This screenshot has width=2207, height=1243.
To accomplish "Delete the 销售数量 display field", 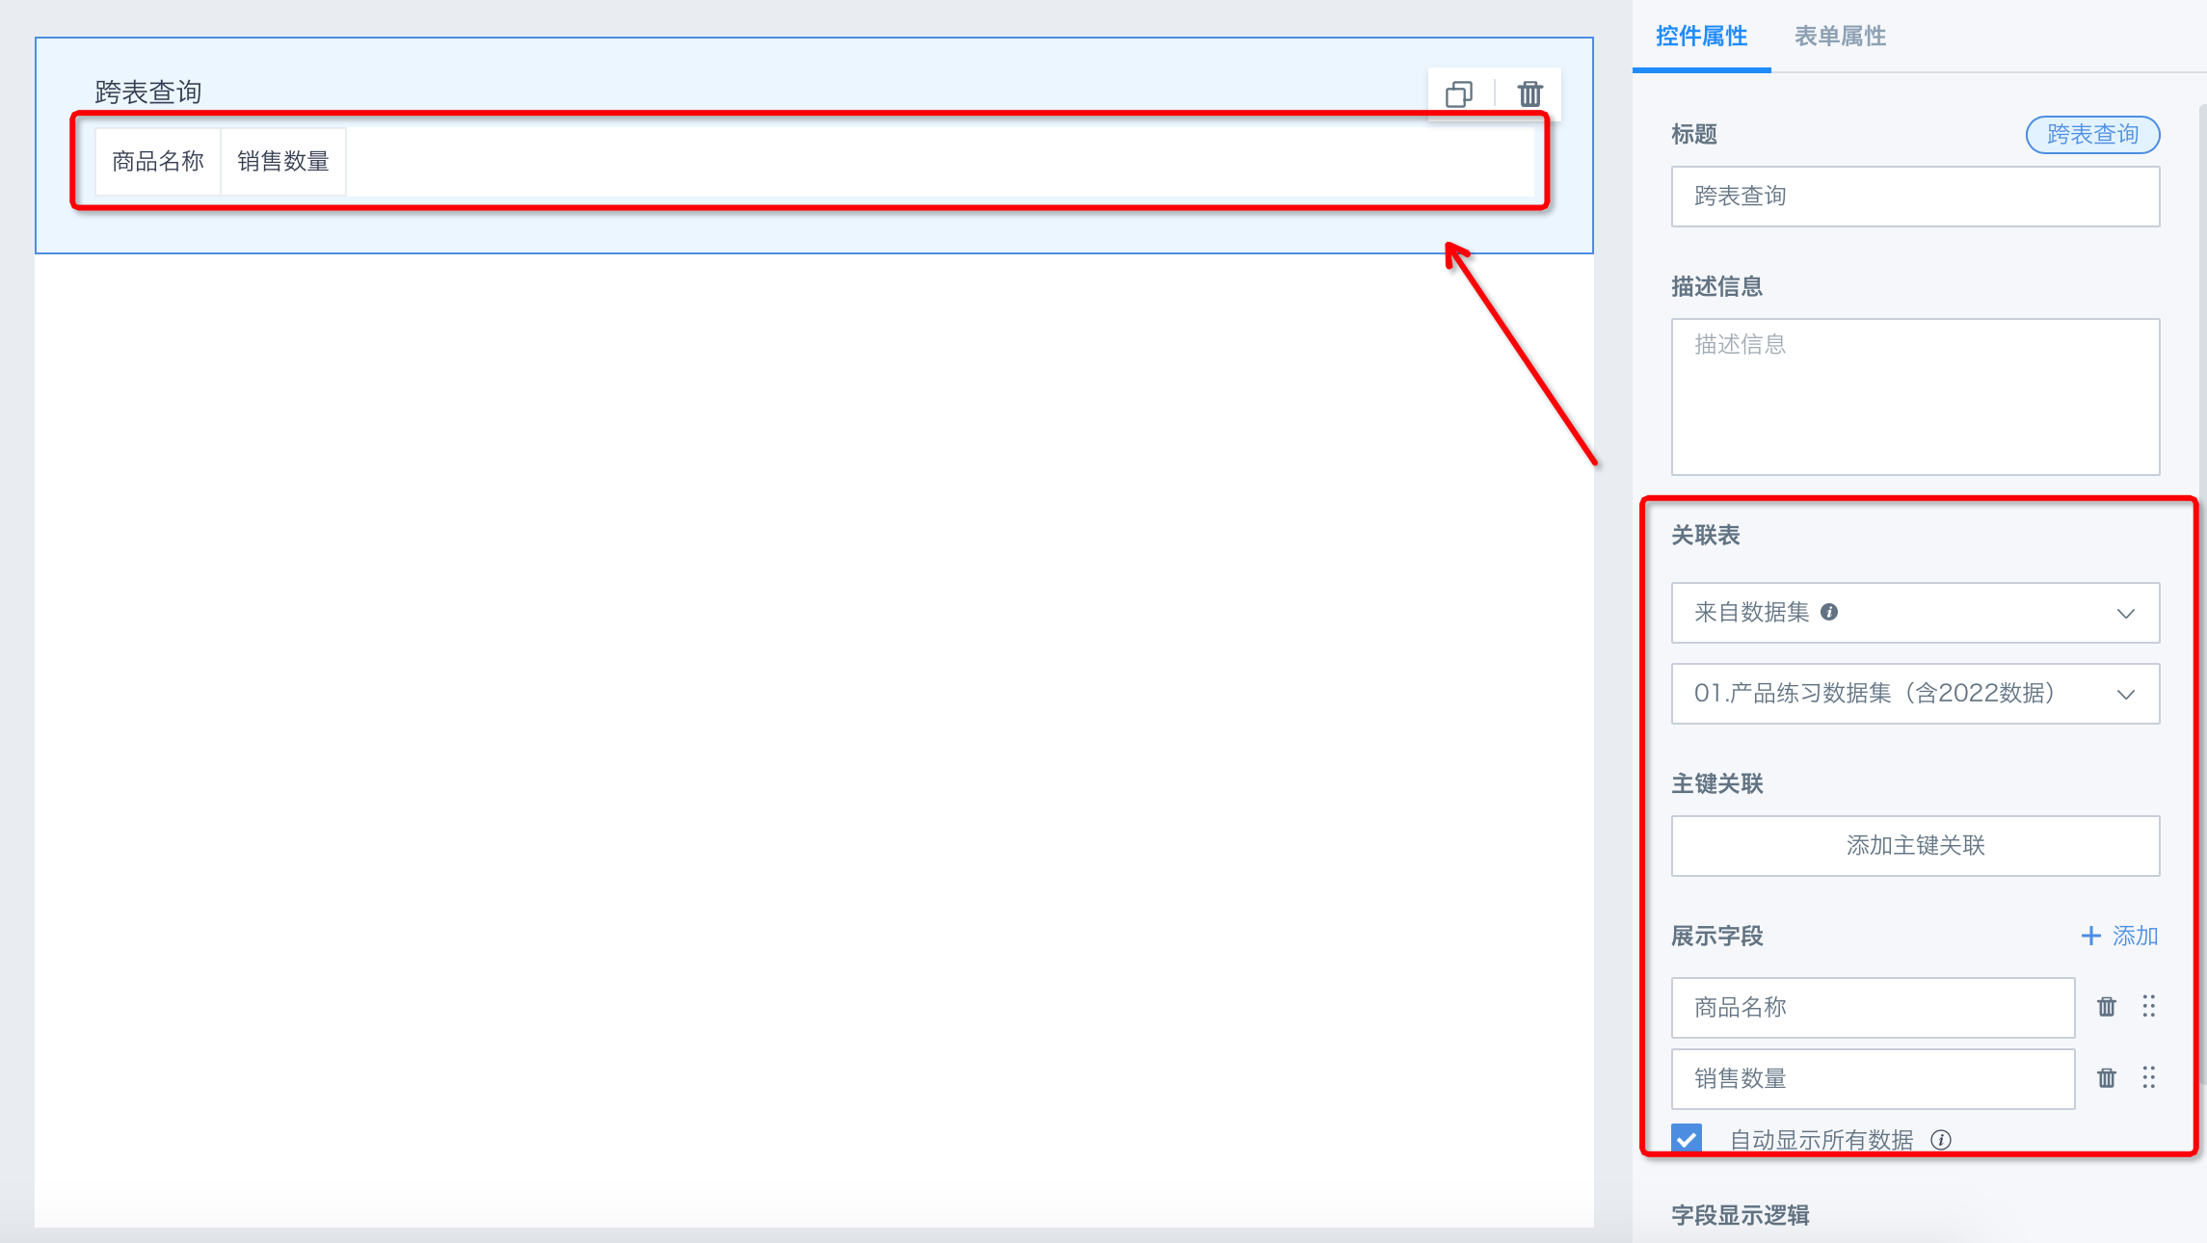I will [x=2107, y=1078].
